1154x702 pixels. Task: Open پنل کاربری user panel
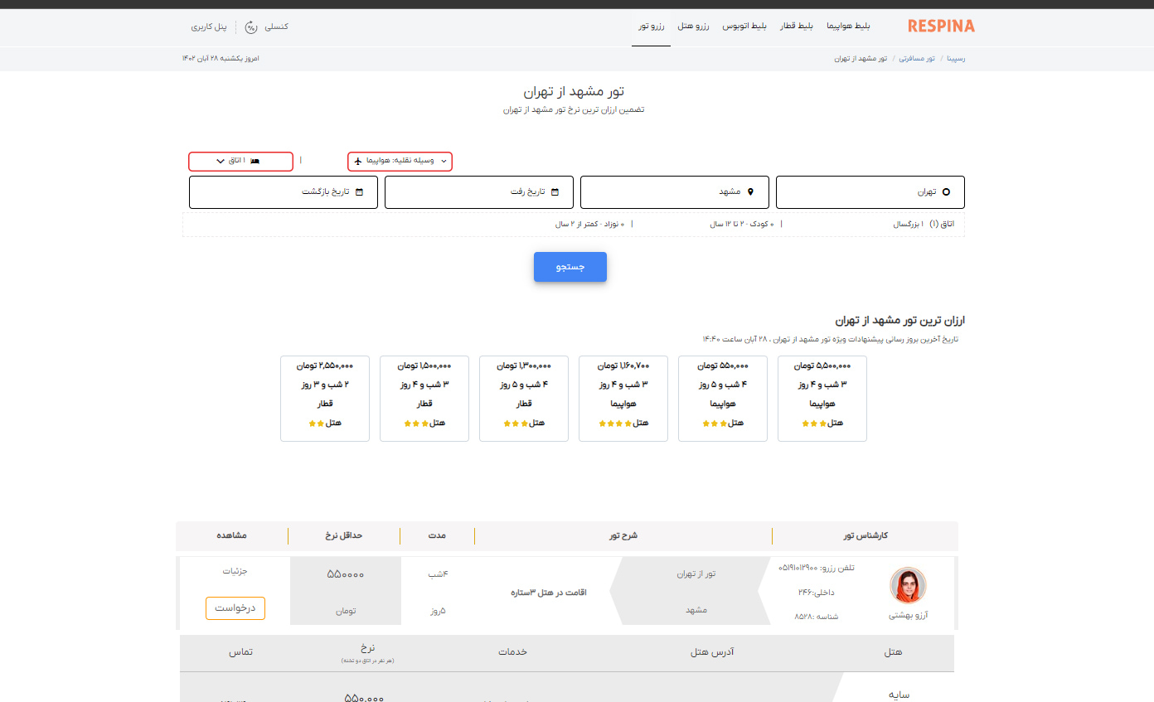(x=208, y=27)
